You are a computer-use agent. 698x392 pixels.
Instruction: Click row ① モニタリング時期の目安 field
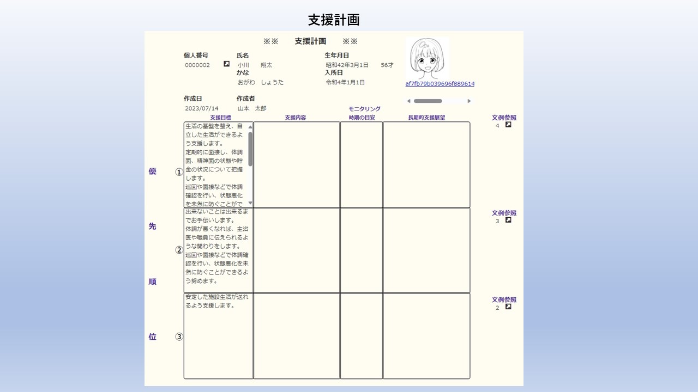coord(362,164)
